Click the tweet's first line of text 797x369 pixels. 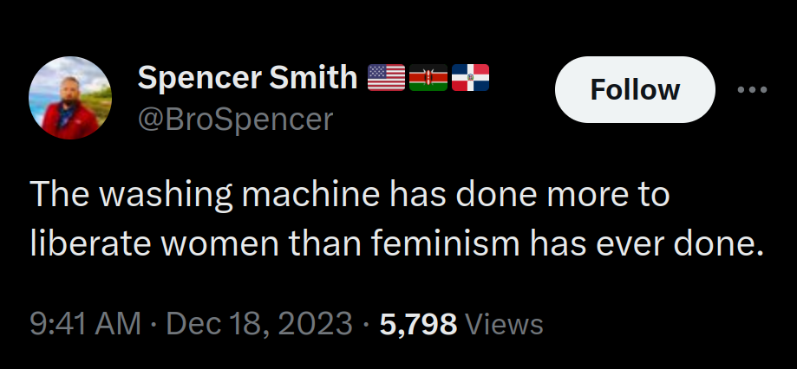350,194
